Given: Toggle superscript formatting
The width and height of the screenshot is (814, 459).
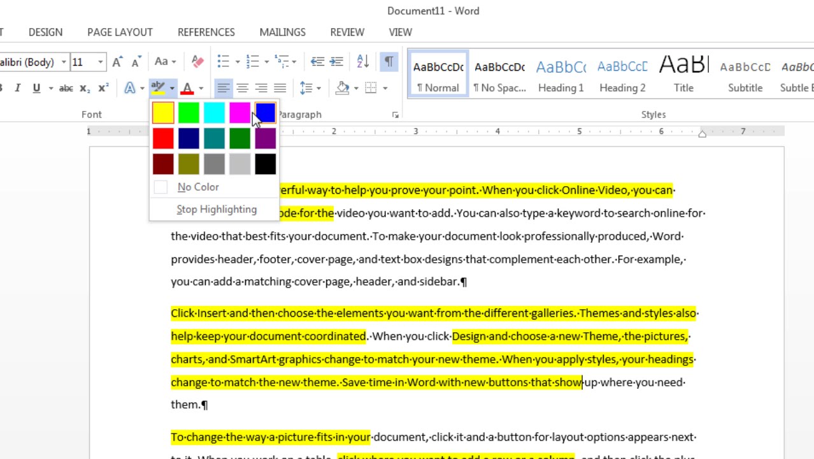Looking at the screenshot, I should [x=103, y=88].
